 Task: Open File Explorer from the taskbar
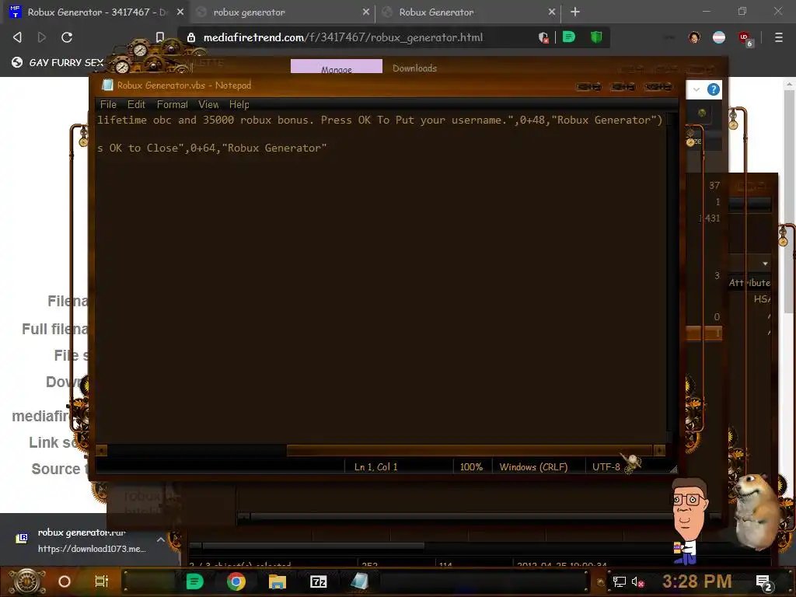tap(278, 581)
